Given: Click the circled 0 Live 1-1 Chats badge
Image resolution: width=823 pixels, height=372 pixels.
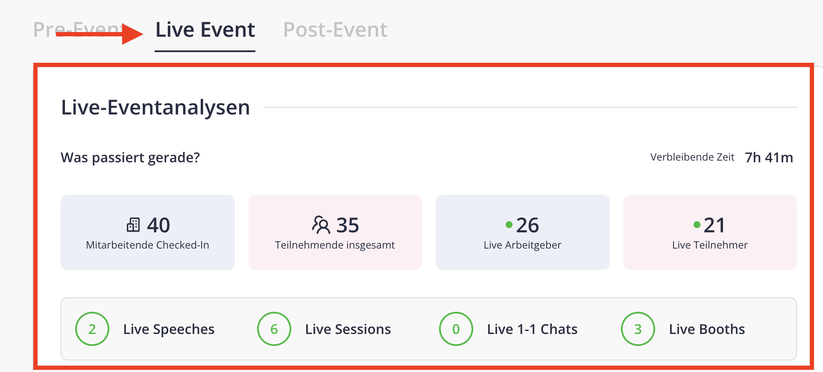Looking at the screenshot, I should (456, 329).
